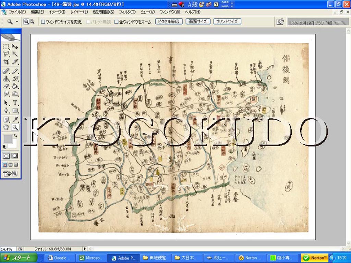Click the zoom percentage field showing 14.4%
Image resolution: width=351 pixels, height=263 pixels.
(x=7, y=249)
